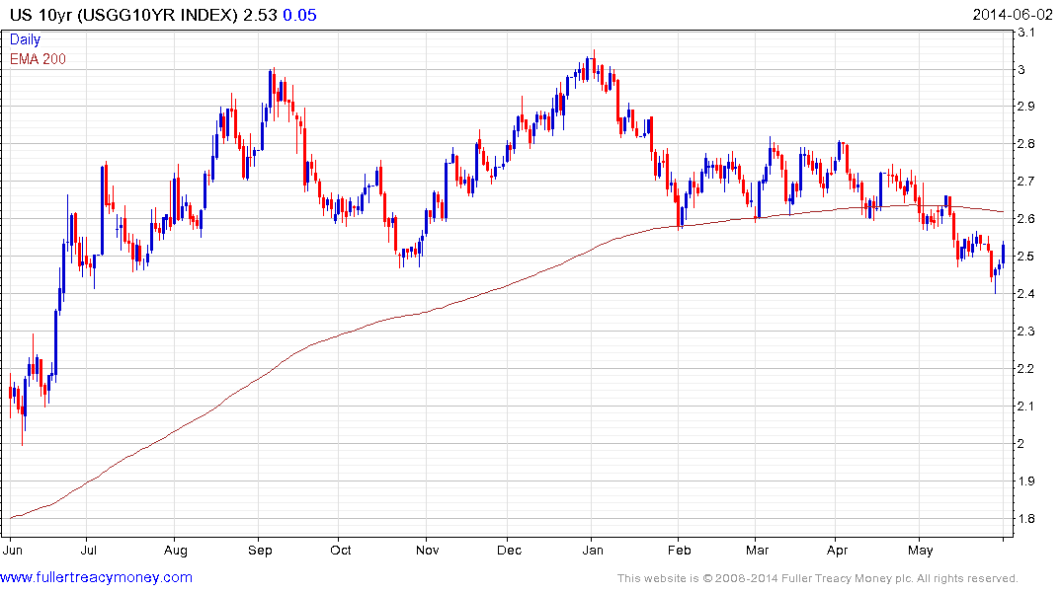Click the 2.2 value on the y-axis

point(1026,369)
